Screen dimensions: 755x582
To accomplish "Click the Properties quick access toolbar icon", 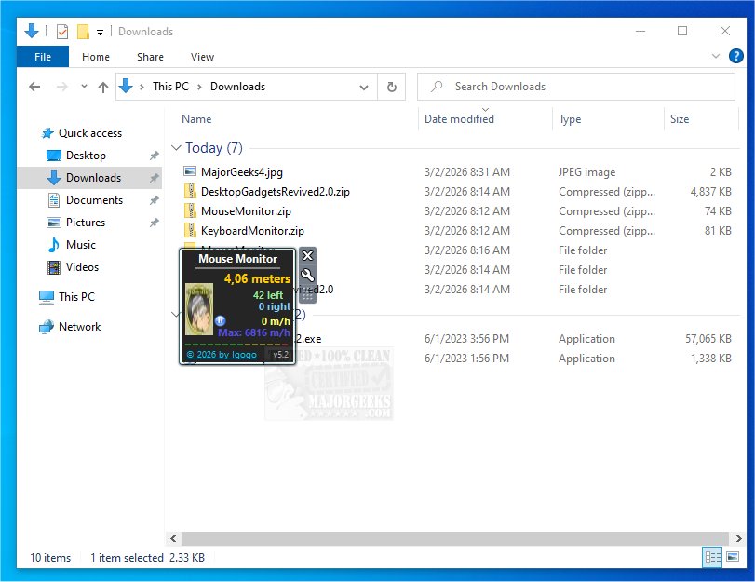I will pyautogui.click(x=62, y=32).
